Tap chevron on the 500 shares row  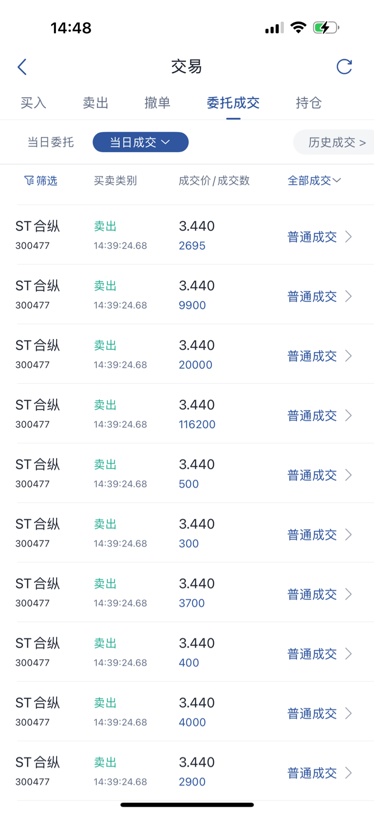(349, 475)
